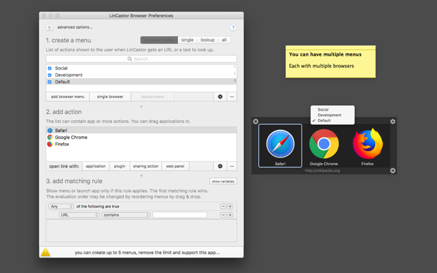
Task: Open the gear settings of browser picker popup
Action: point(393,121)
